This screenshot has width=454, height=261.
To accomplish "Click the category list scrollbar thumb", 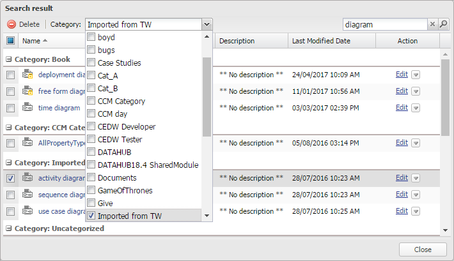I will 207,96.
